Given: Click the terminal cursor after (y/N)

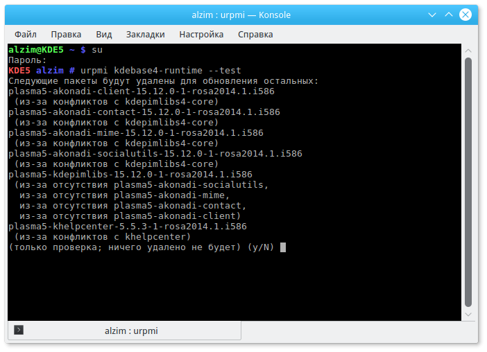Looking at the screenshot, I should click(x=283, y=247).
